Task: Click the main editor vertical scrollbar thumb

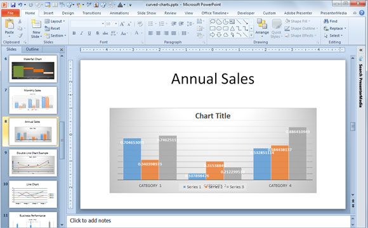Action: [353, 127]
